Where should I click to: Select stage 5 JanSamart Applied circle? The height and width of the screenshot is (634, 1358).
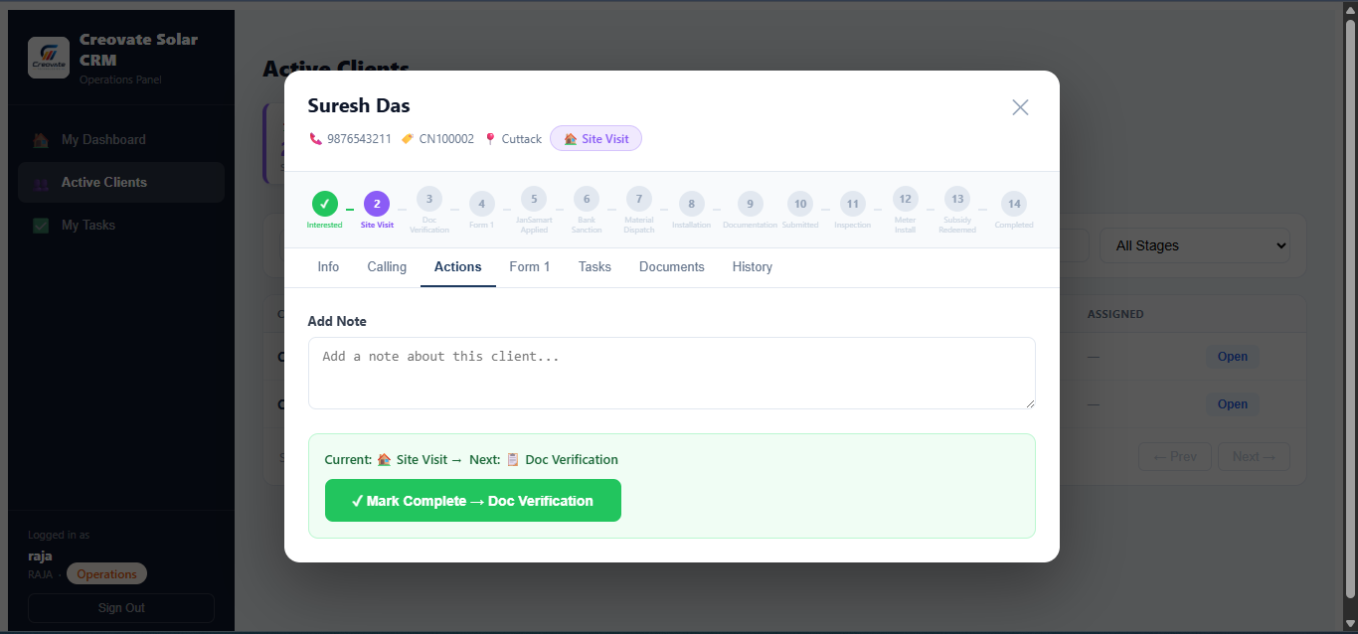click(x=534, y=199)
